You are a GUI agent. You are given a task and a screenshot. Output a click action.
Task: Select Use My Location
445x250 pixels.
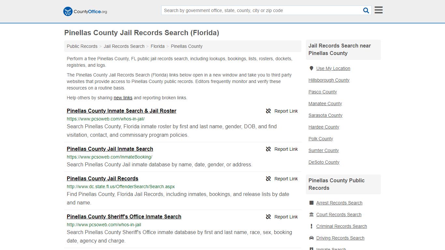(x=333, y=68)
